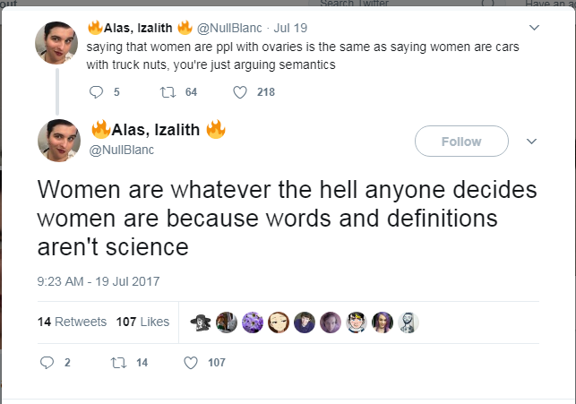Screen dimensions: 576x404
Task: Open the hat-wearing liker avatar profile
Action: [x=201, y=322]
